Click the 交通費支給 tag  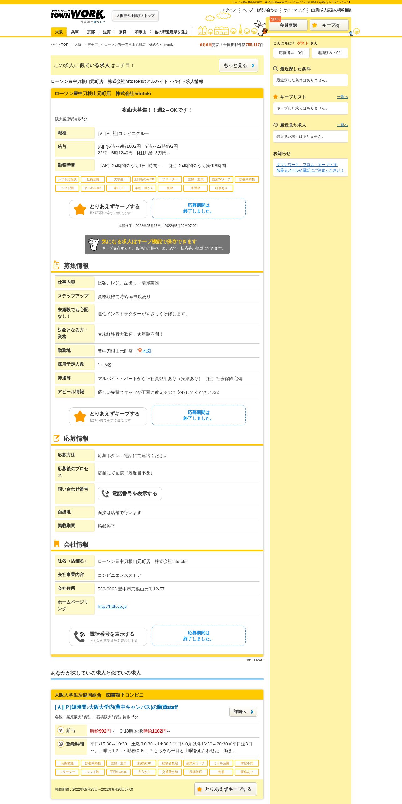170,772
